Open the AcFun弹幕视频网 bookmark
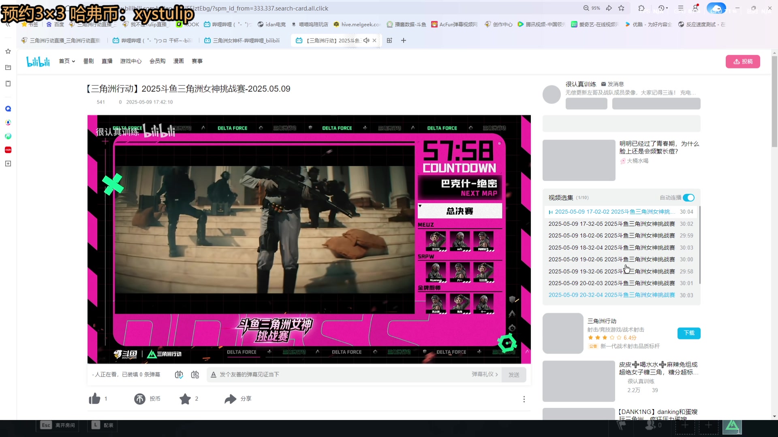Screen dimensions: 778x437 454,25
